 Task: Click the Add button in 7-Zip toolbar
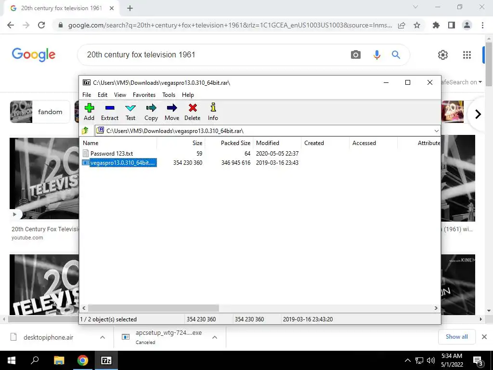89,112
